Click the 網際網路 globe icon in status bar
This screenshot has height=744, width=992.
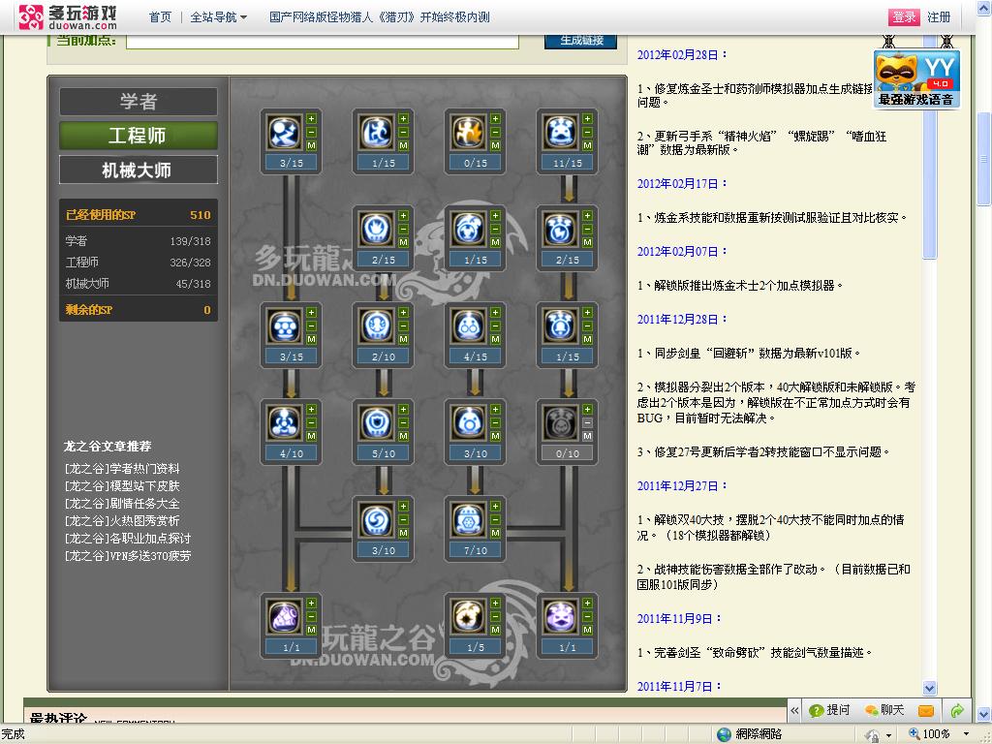(724, 734)
